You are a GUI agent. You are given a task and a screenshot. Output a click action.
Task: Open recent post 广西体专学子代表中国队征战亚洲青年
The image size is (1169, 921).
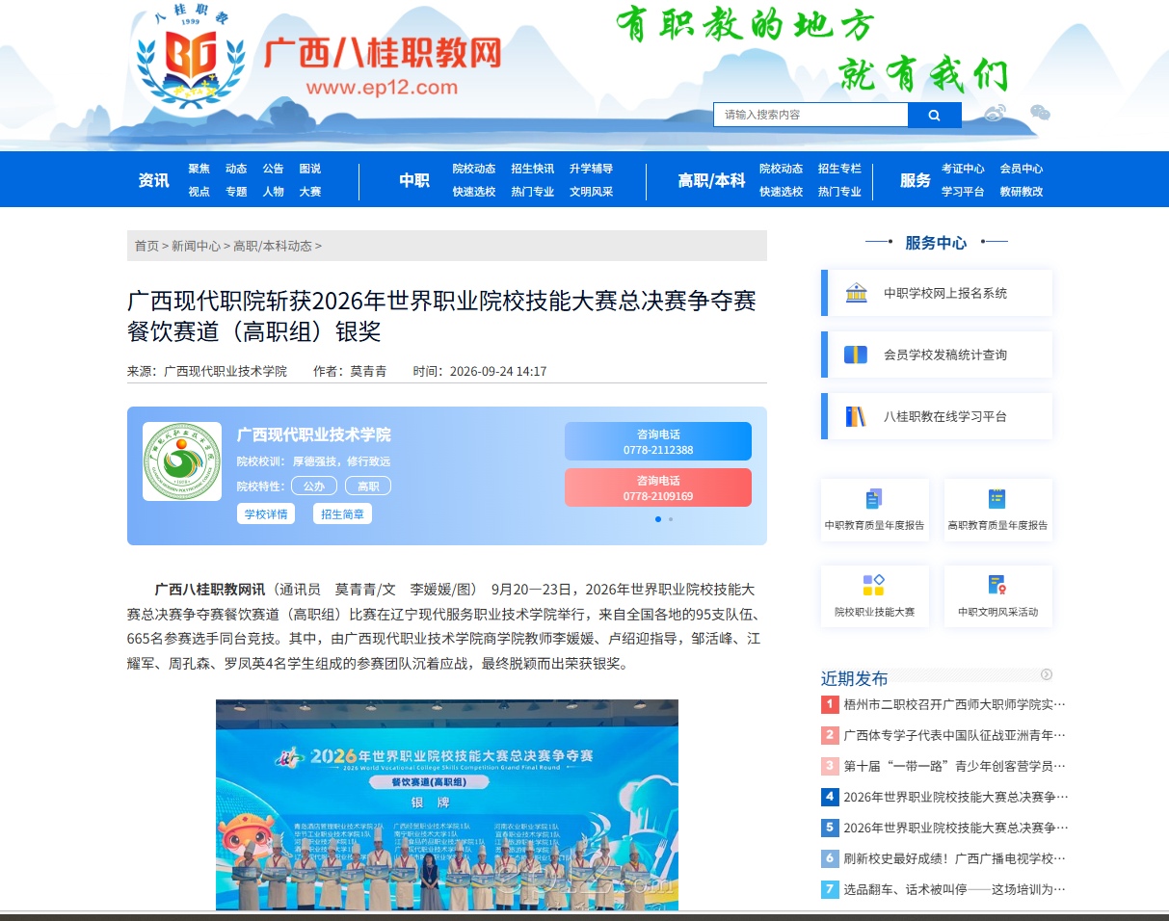pos(954,735)
